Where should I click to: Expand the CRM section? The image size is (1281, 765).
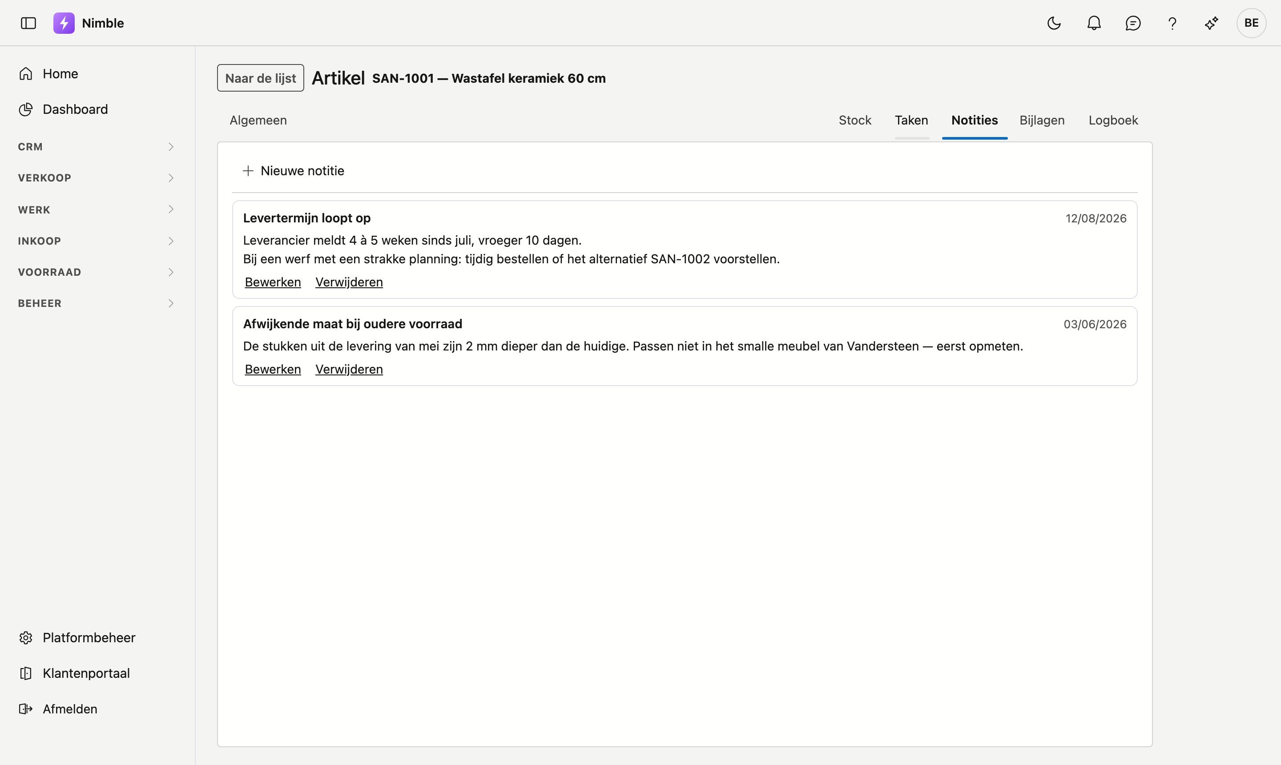click(x=97, y=147)
